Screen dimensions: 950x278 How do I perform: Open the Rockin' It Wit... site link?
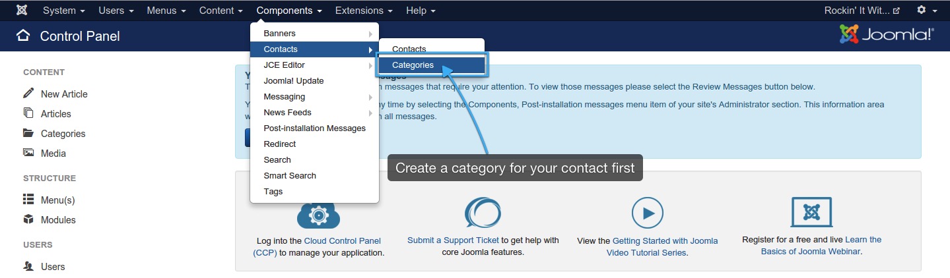point(862,11)
